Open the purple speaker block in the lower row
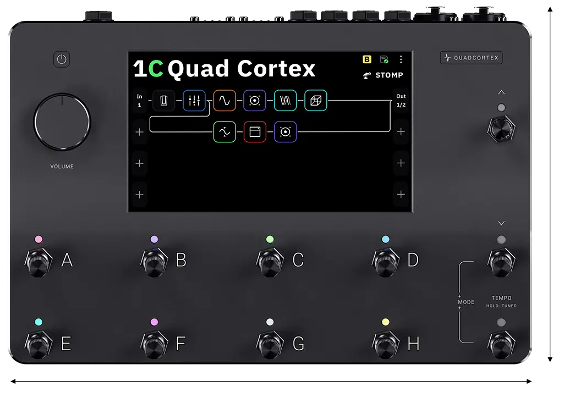This screenshot has height=397, width=564. tap(285, 131)
